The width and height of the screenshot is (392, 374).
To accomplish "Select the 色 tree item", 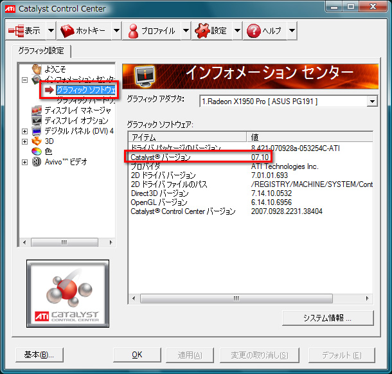I will (x=48, y=152).
